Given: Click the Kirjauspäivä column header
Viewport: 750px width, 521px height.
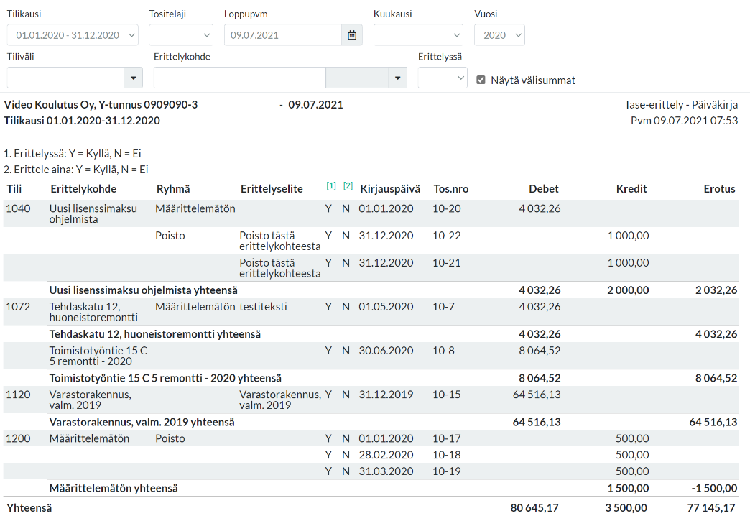Looking at the screenshot, I should (x=390, y=189).
